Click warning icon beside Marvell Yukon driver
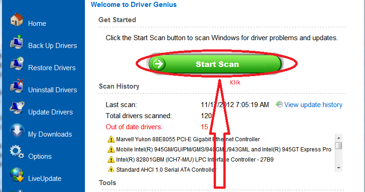Viewport: 365px width, 192px height. click(111, 139)
